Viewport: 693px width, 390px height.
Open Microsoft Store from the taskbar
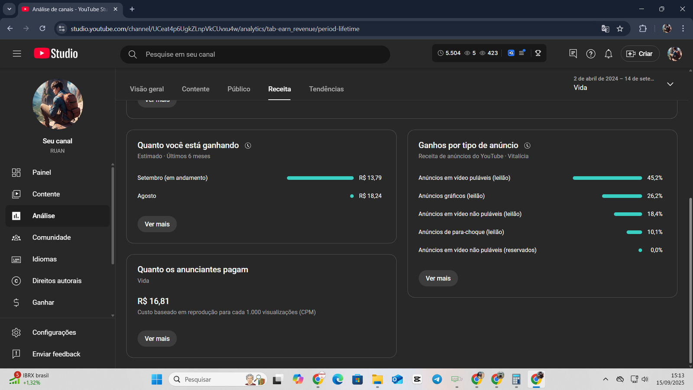(x=357, y=380)
